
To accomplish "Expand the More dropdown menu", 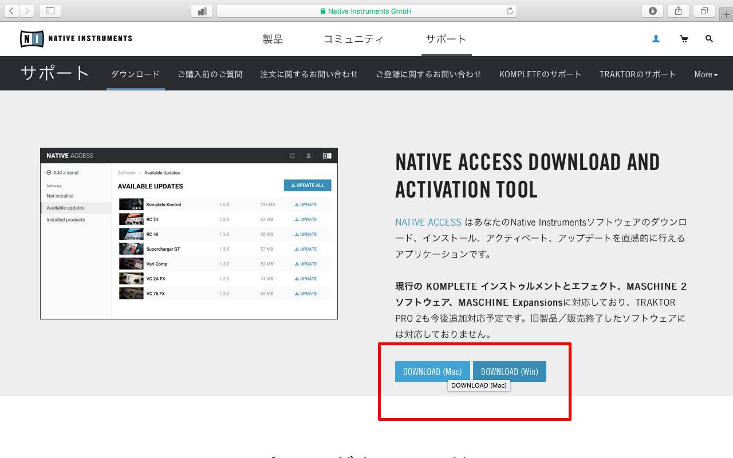I will coord(706,74).
